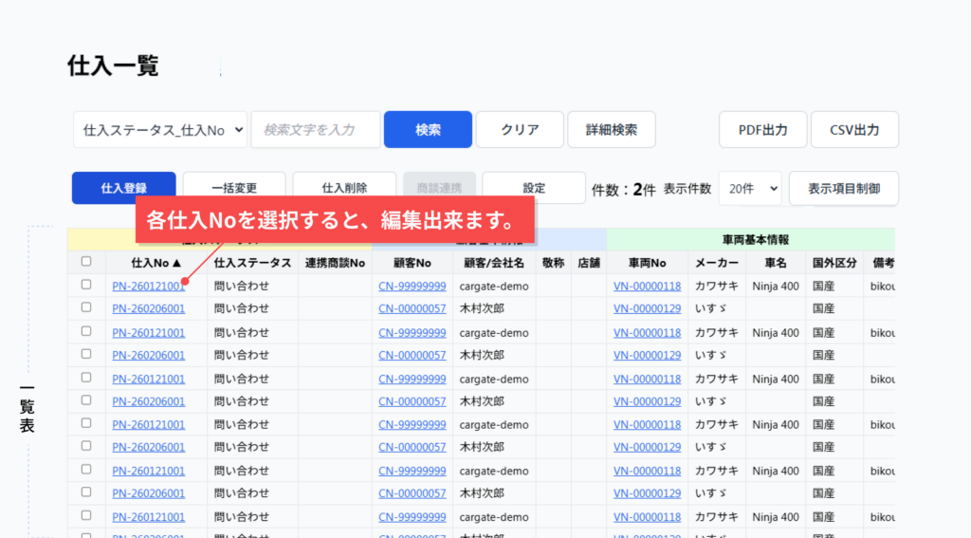Open PN-260206001 link in second row

point(148,308)
